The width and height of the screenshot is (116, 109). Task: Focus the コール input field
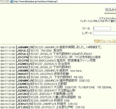click(x=102, y=29)
